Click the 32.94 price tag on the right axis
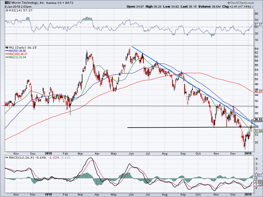This screenshot has height=197, width=263. click(x=258, y=131)
